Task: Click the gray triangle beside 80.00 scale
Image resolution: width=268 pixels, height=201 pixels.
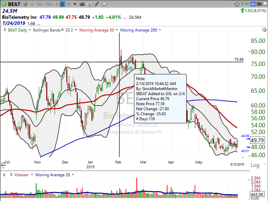Action: tap(249, 52)
